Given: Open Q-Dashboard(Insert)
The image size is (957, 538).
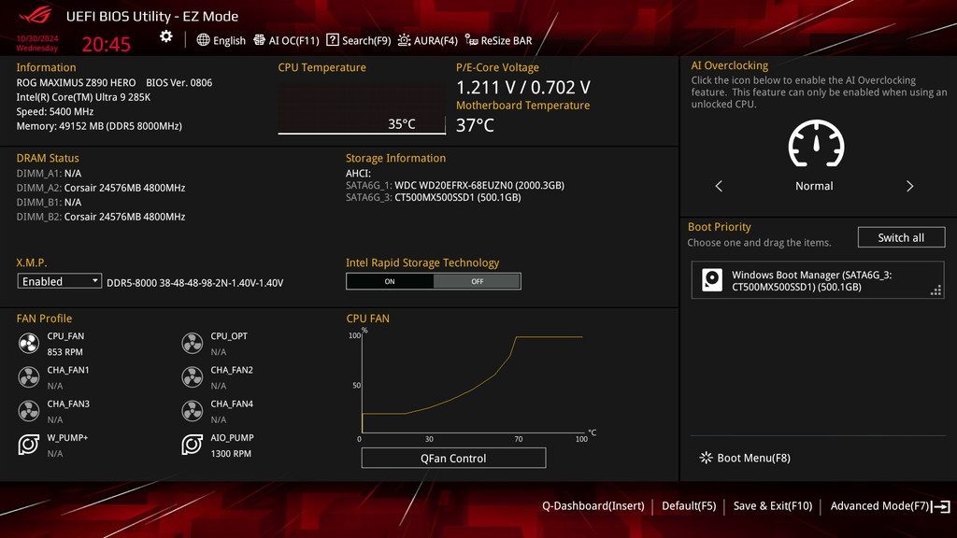Looking at the screenshot, I should [x=593, y=505].
